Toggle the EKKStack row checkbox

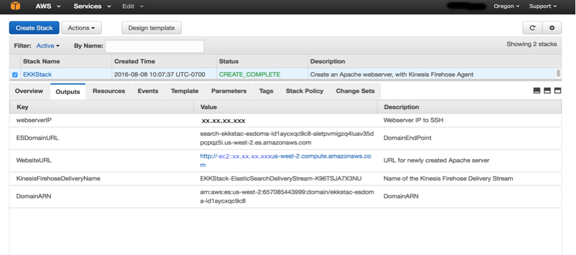pyautogui.click(x=15, y=74)
